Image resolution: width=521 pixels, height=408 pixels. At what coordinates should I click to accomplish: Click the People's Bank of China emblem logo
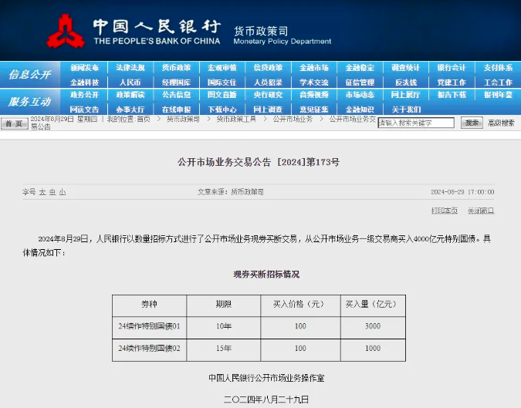coord(64,32)
